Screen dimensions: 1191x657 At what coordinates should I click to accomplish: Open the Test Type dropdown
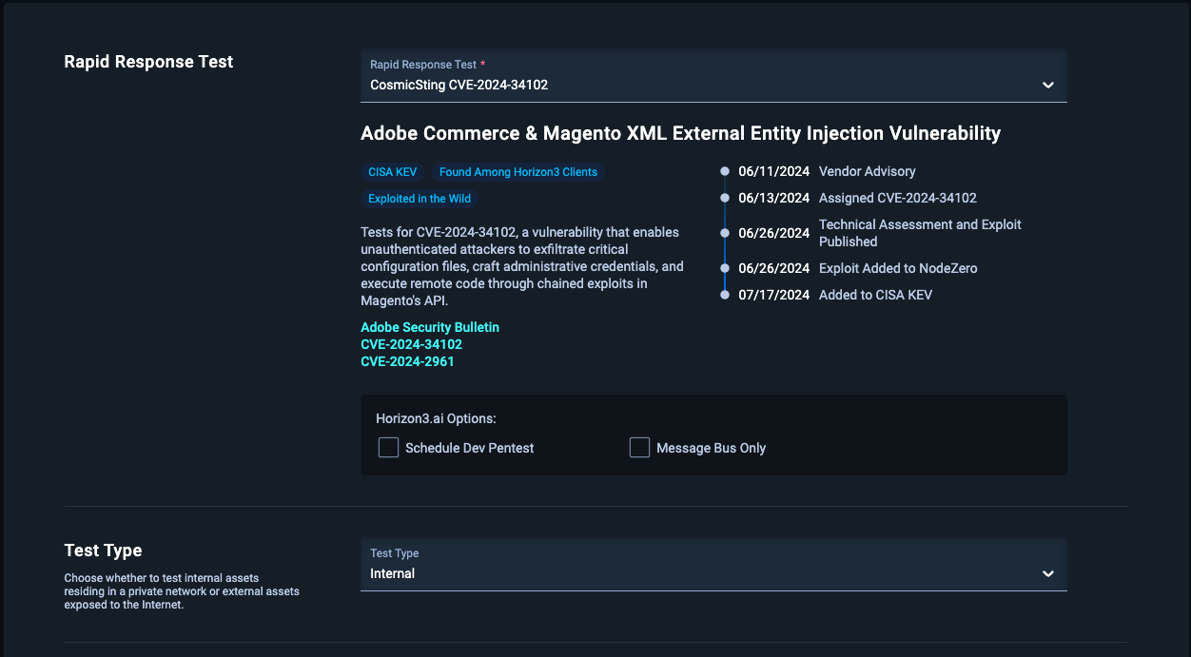tap(713, 565)
